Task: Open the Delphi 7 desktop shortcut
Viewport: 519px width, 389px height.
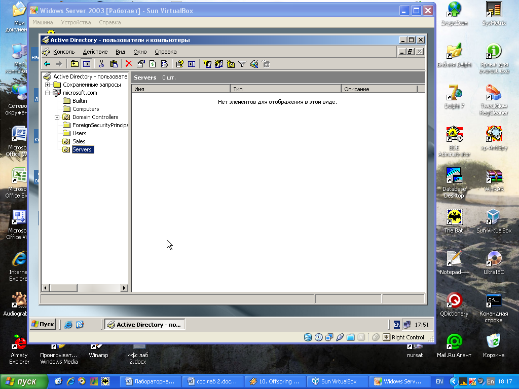Action: (x=454, y=97)
